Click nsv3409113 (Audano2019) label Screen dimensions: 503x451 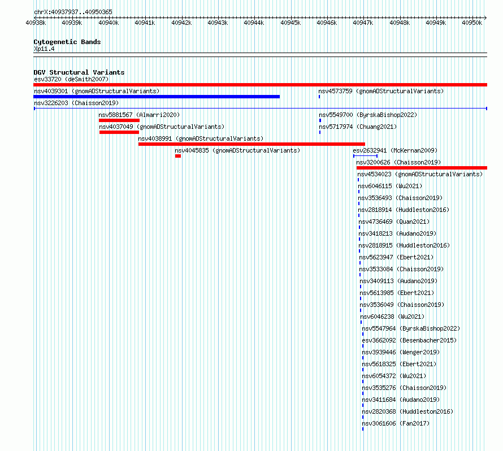pos(398,281)
